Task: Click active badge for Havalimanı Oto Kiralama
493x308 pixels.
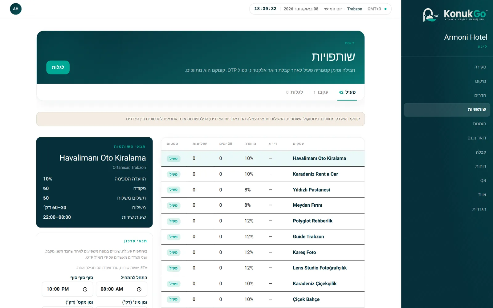Action: tap(173, 159)
